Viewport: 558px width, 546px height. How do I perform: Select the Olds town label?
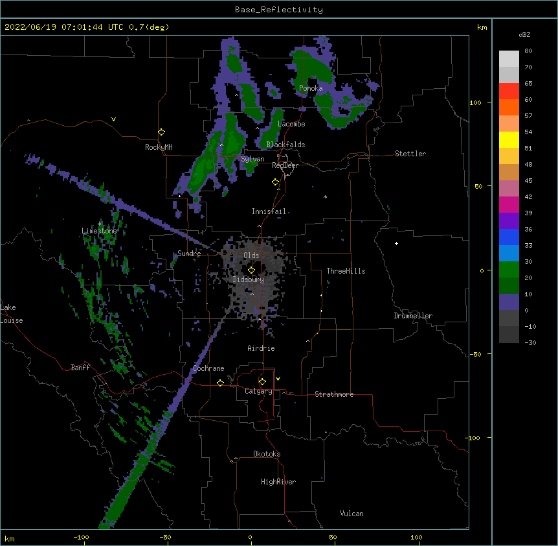pyautogui.click(x=251, y=255)
